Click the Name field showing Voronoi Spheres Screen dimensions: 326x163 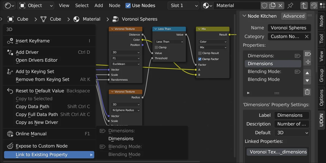point(289,27)
